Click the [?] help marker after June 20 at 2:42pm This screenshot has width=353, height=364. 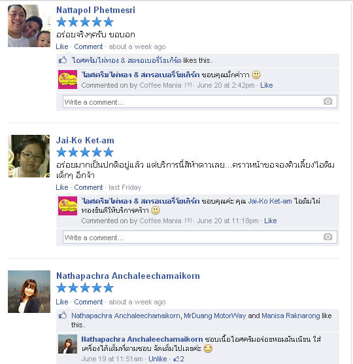pos(188,85)
